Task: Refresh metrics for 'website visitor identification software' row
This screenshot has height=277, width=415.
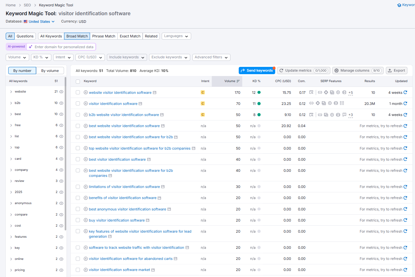Action: tap(405, 93)
